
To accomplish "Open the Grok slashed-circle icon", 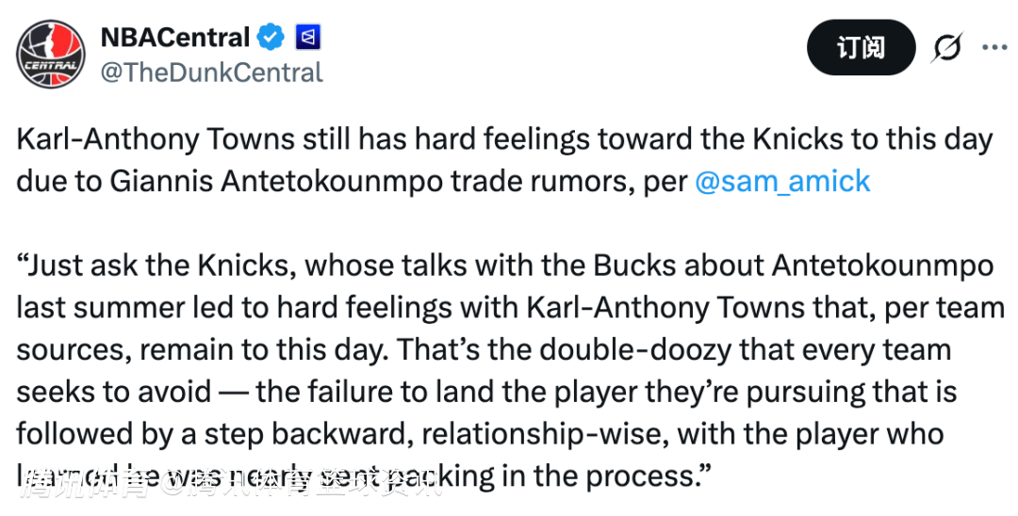I will [x=945, y=48].
